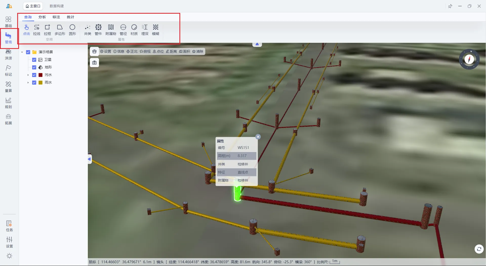486x266 pixels.
Task: Collapse the top ribbon with up arrow
Action: click(257, 44)
